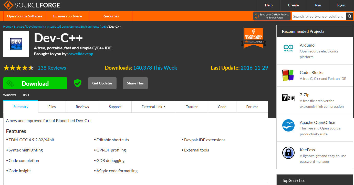The height and width of the screenshot is (185, 354).
Task: Click the Devpak IDE extensions feature text
Action: coord(205,140)
